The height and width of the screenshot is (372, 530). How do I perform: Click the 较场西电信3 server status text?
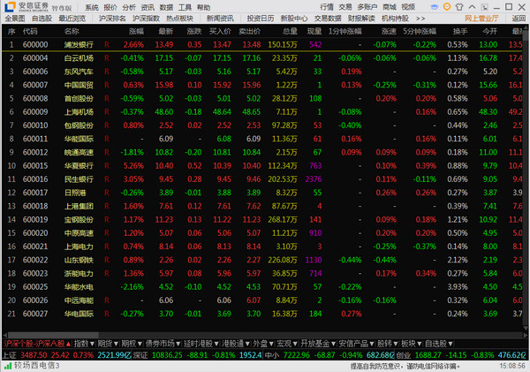coord(37,366)
